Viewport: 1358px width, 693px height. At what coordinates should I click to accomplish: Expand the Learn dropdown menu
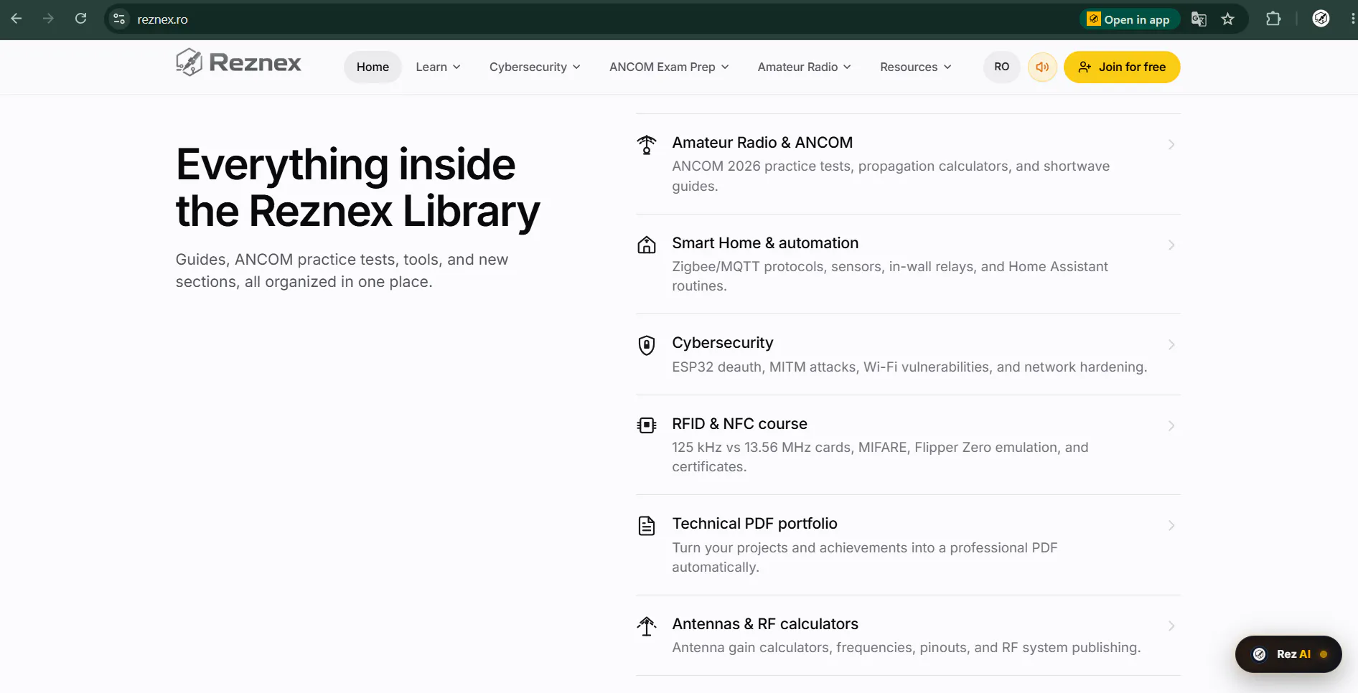(x=438, y=67)
